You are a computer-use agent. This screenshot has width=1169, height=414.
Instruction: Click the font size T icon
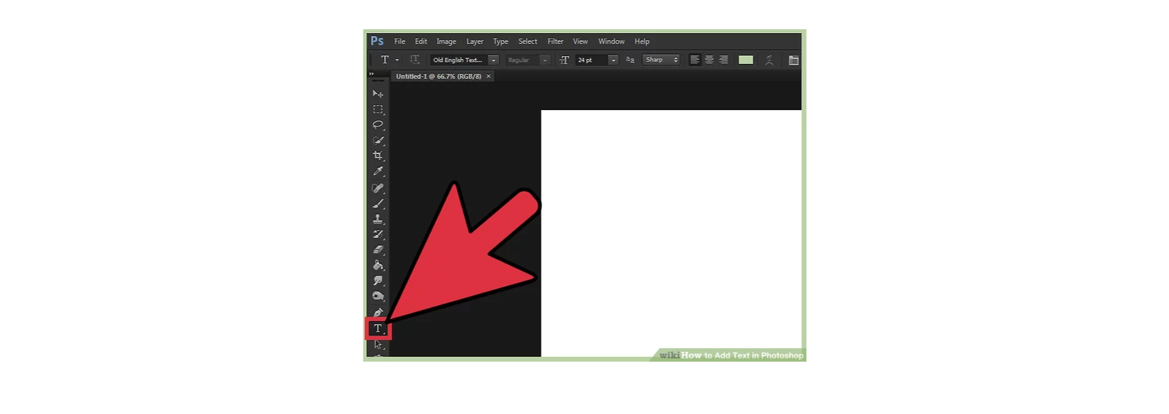pyautogui.click(x=564, y=60)
